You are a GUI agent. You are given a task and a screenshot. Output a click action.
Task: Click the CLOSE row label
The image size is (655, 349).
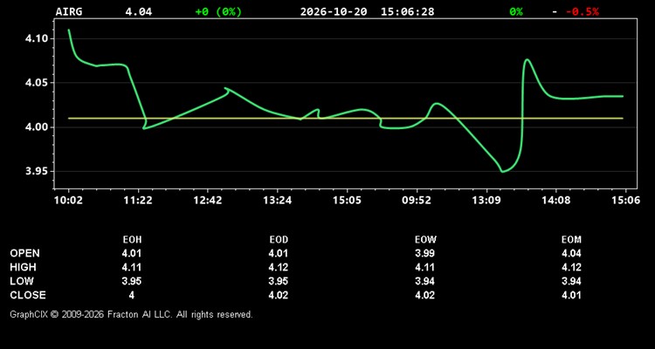(x=28, y=295)
